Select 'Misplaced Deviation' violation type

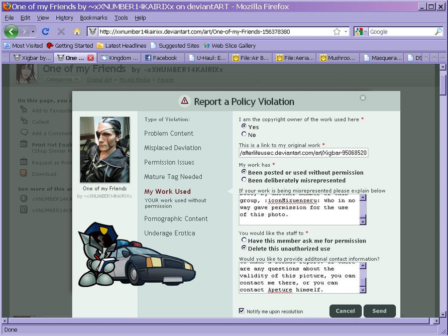click(x=173, y=148)
